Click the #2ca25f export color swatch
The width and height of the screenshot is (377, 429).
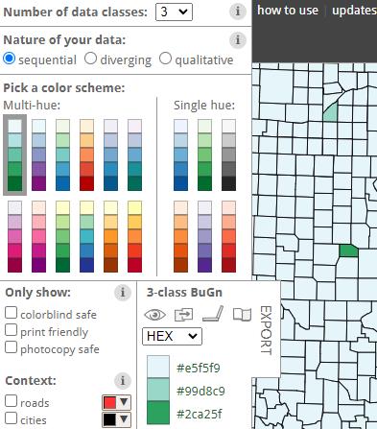[x=158, y=413]
